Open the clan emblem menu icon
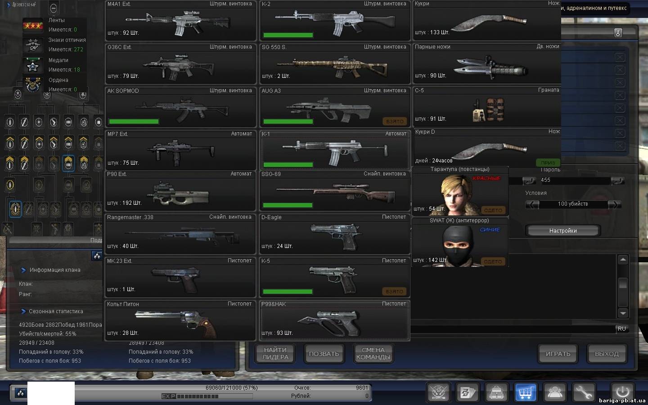 coord(438,392)
